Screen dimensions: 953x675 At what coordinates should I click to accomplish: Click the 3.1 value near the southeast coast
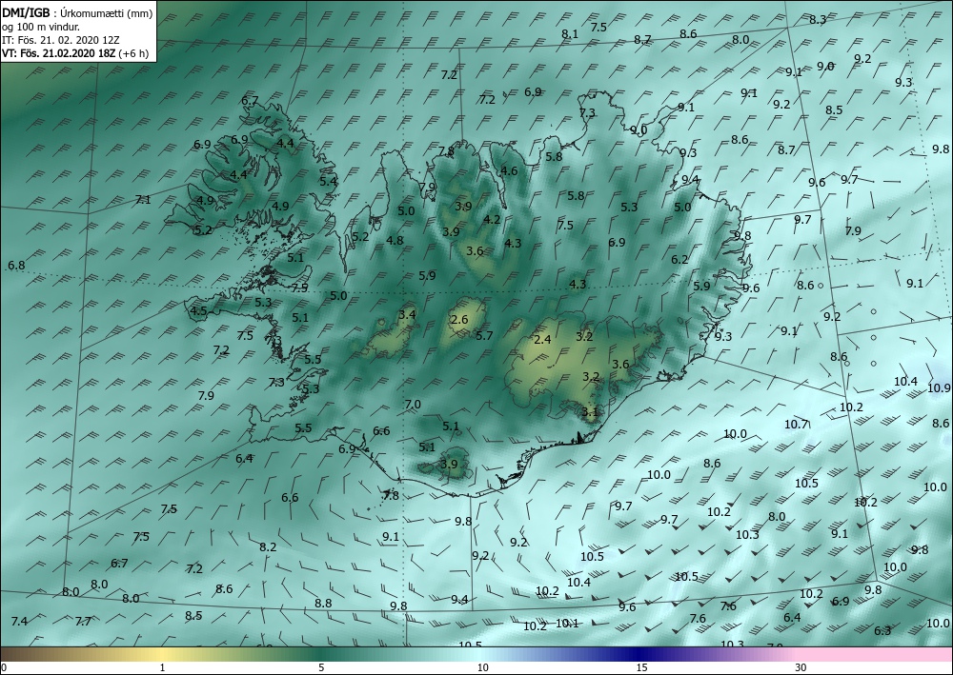tap(590, 412)
